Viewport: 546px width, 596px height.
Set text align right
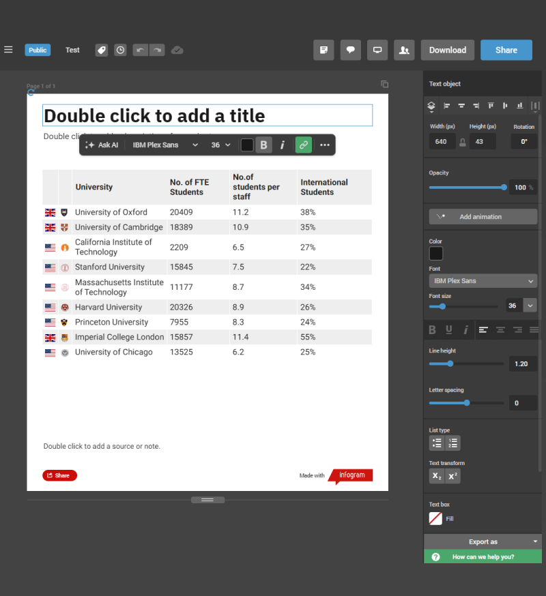coord(517,330)
